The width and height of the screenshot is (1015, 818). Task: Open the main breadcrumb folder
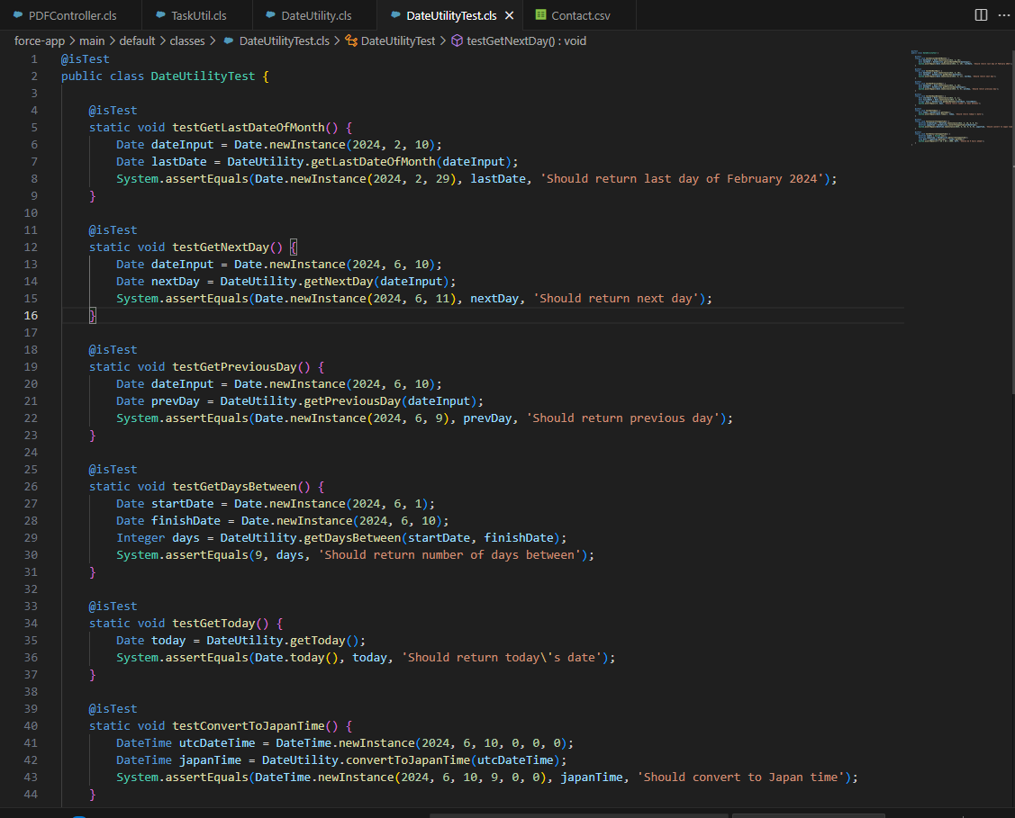[92, 40]
